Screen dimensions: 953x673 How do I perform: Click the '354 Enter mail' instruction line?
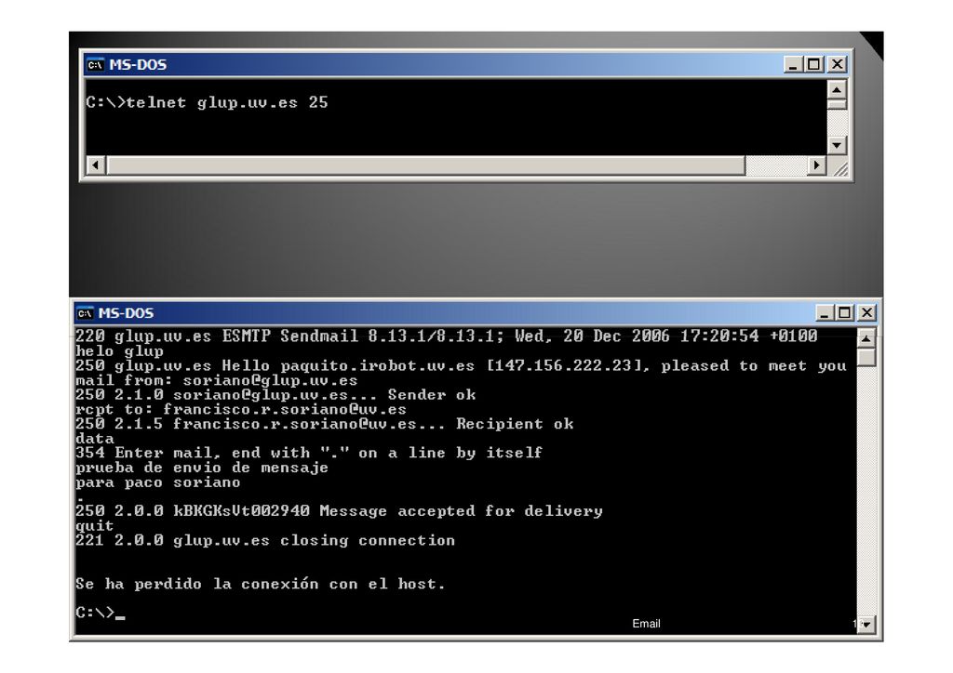[x=309, y=454]
